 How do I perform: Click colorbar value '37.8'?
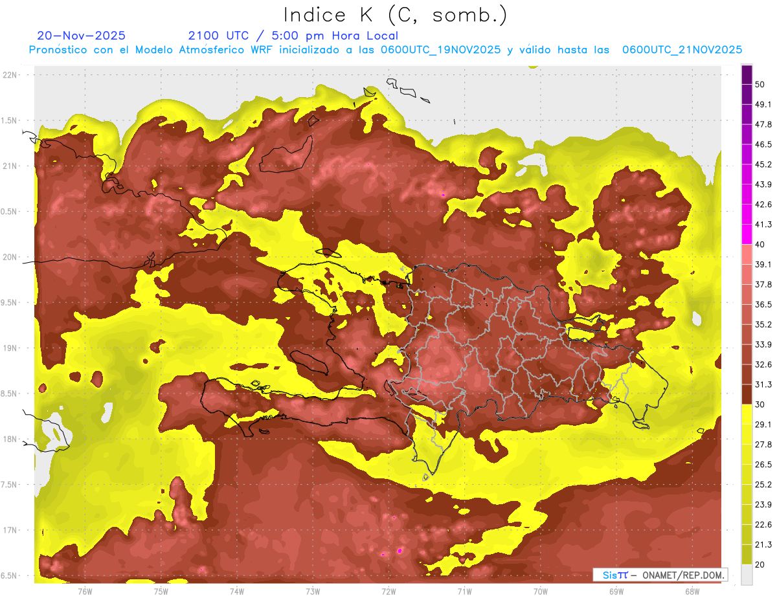point(763,284)
